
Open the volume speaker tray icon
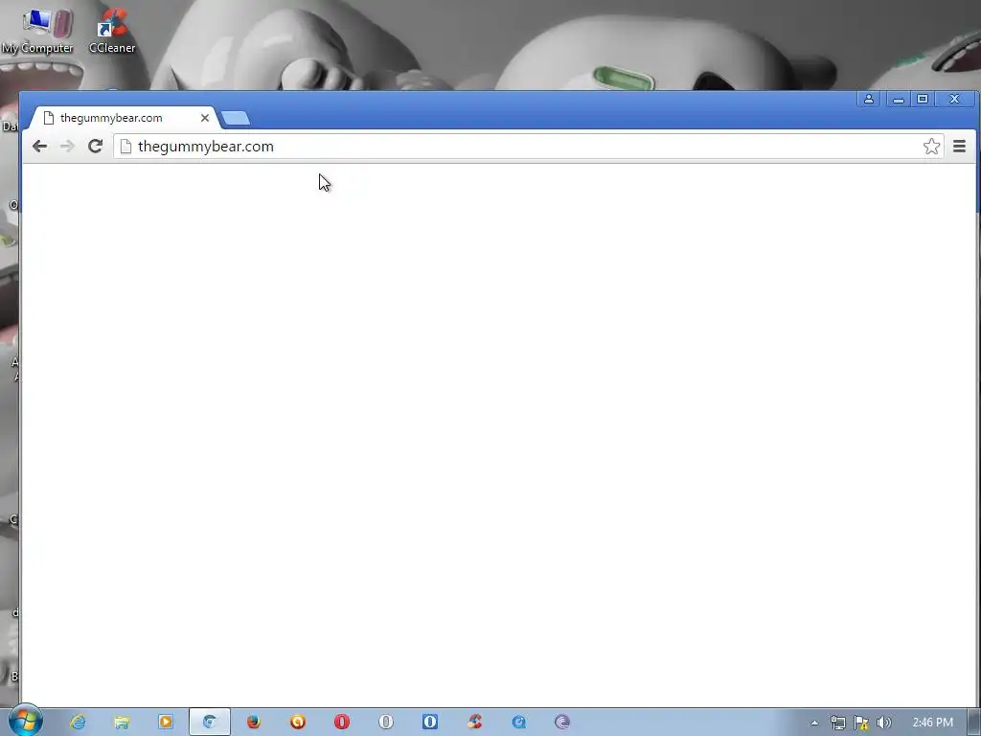883,723
